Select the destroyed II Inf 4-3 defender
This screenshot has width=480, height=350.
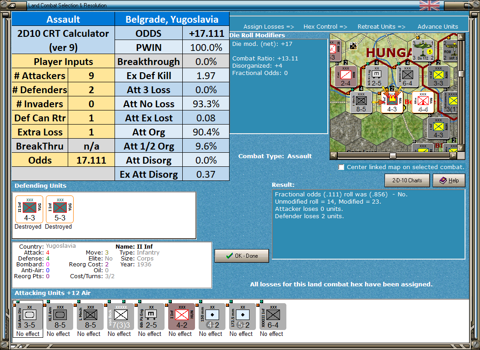30,210
